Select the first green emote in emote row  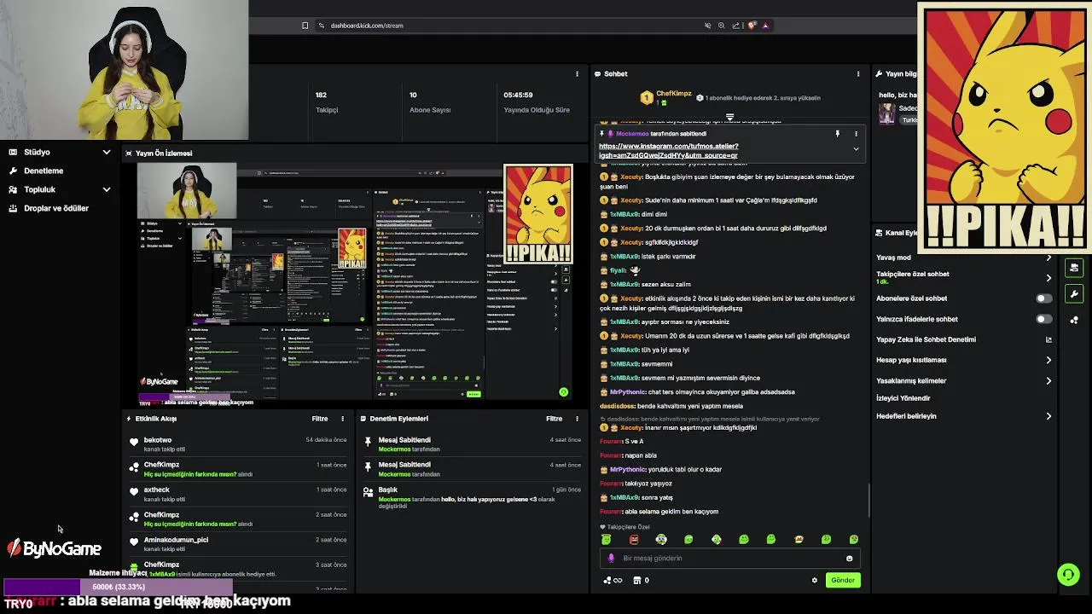point(606,540)
